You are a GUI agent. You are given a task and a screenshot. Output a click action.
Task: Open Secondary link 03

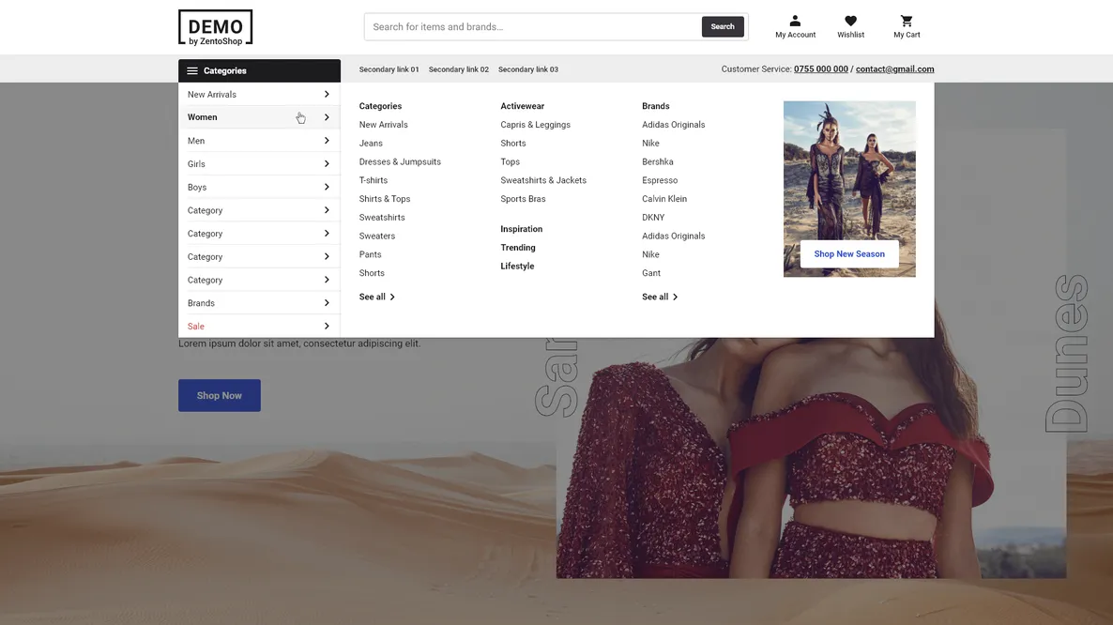528,69
